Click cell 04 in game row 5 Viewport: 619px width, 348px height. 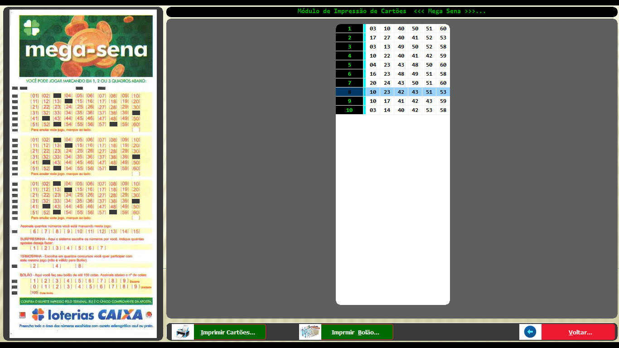click(x=373, y=65)
